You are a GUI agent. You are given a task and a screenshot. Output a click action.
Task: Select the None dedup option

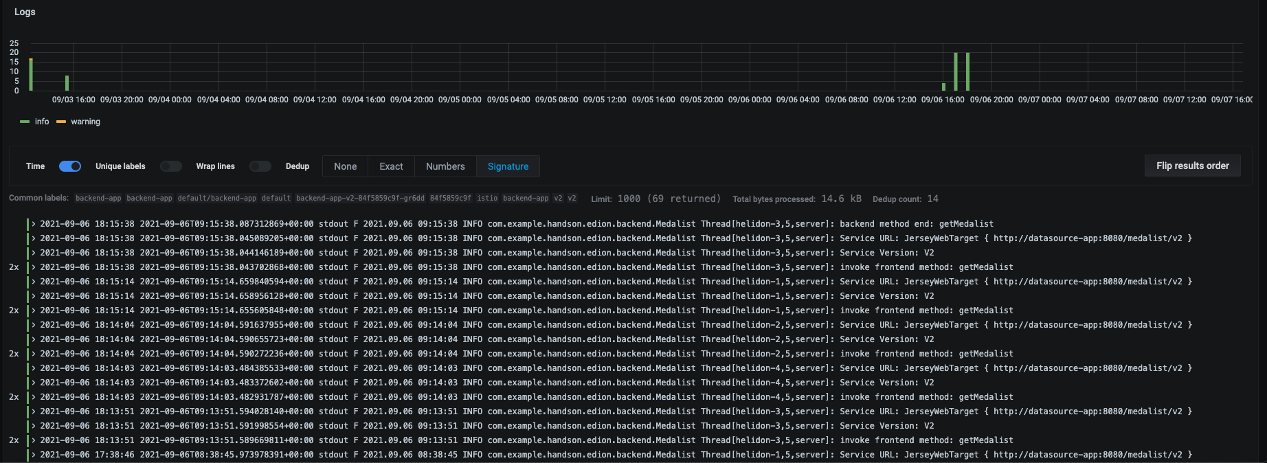tap(345, 166)
